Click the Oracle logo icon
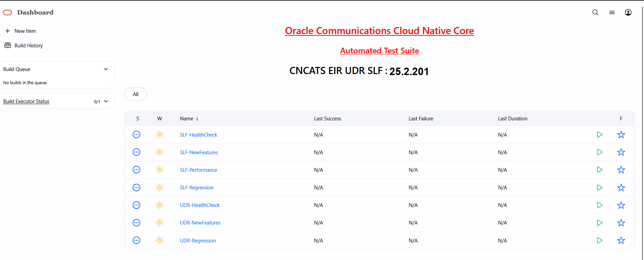Image resolution: width=644 pixels, height=260 pixels. click(x=7, y=13)
